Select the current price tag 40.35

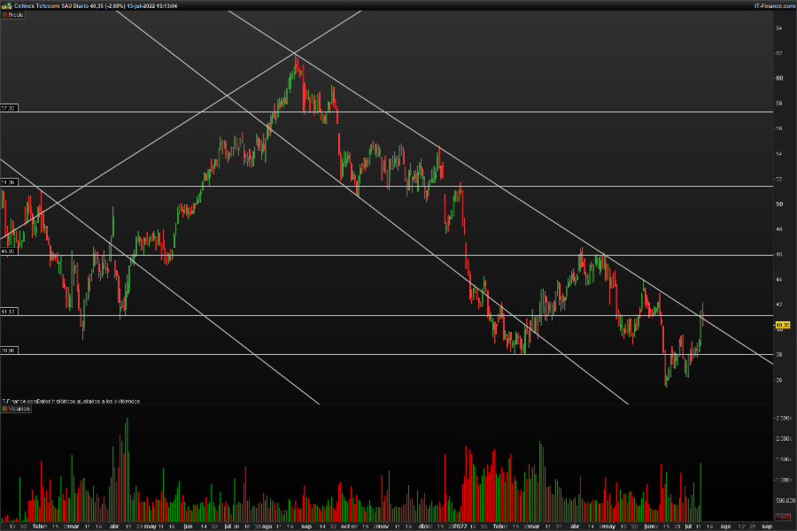pyautogui.click(x=782, y=326)
